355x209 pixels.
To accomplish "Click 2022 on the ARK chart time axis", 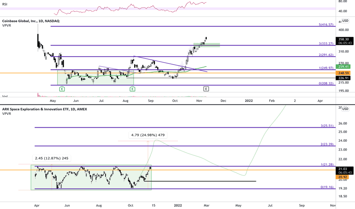I will (178, 205).
